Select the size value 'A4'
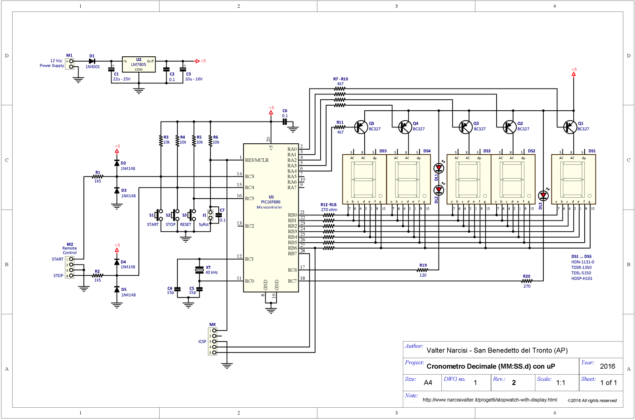 pyautogui.click(x=428, y=383)
